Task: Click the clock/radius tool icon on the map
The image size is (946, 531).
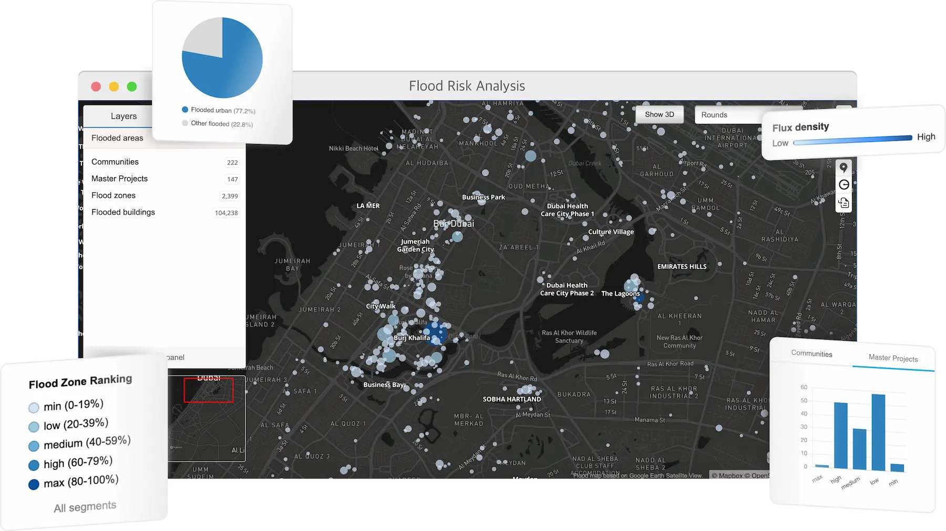Action: [x=844, y=185]
